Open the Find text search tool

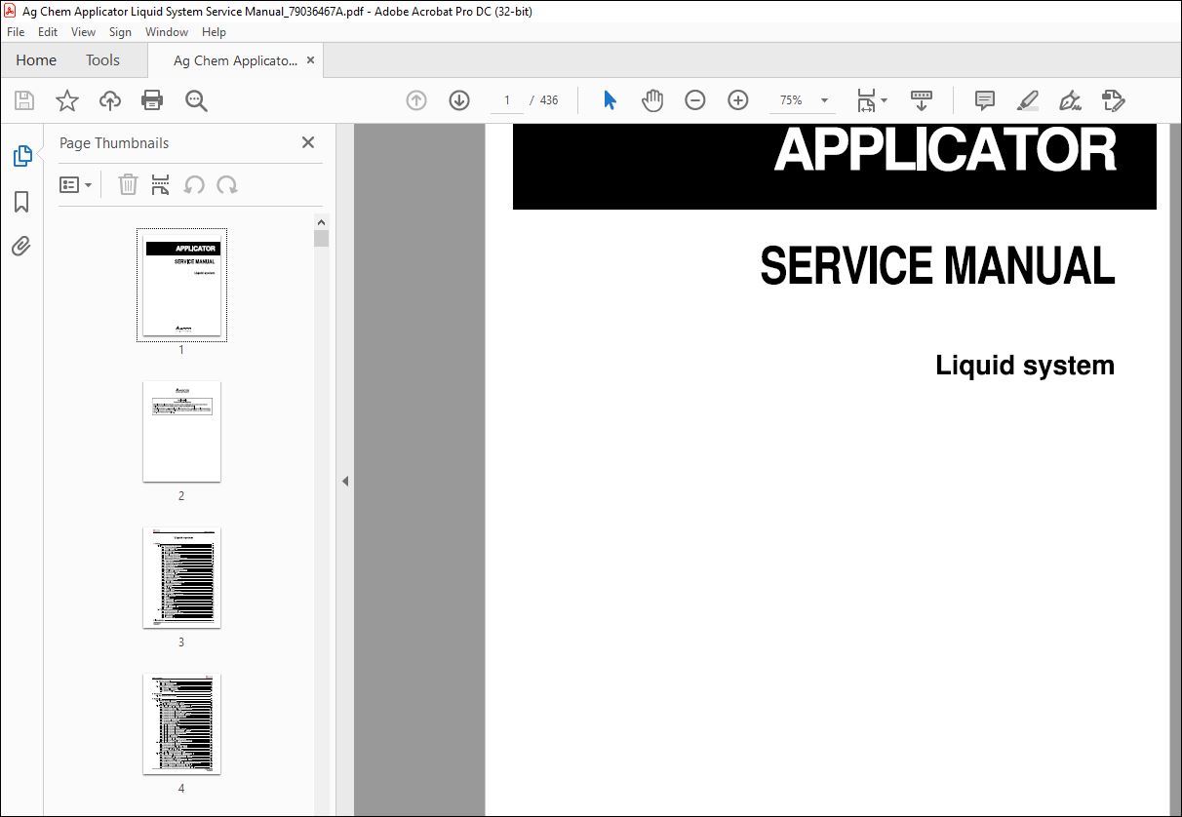(x=197, y=100)
